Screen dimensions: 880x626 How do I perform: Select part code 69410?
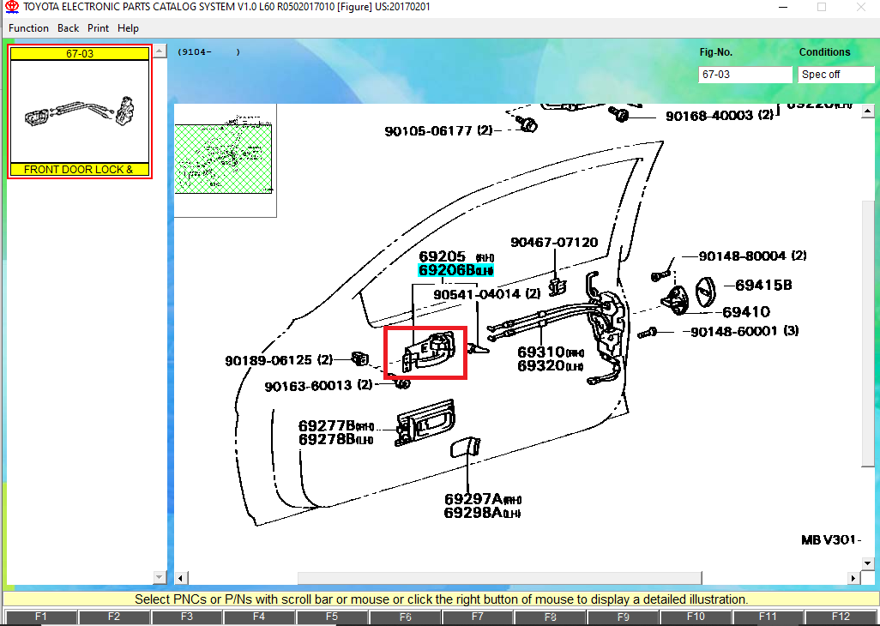click(746, 311)
